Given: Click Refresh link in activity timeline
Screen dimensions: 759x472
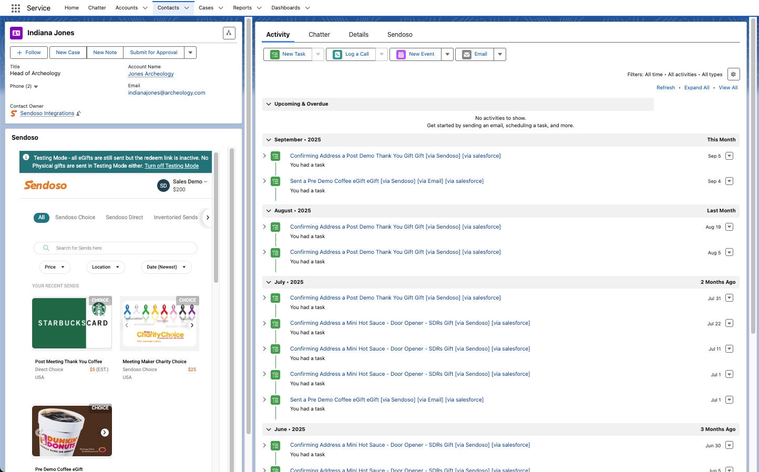Looking at the screenshot, I should [665, 88].
